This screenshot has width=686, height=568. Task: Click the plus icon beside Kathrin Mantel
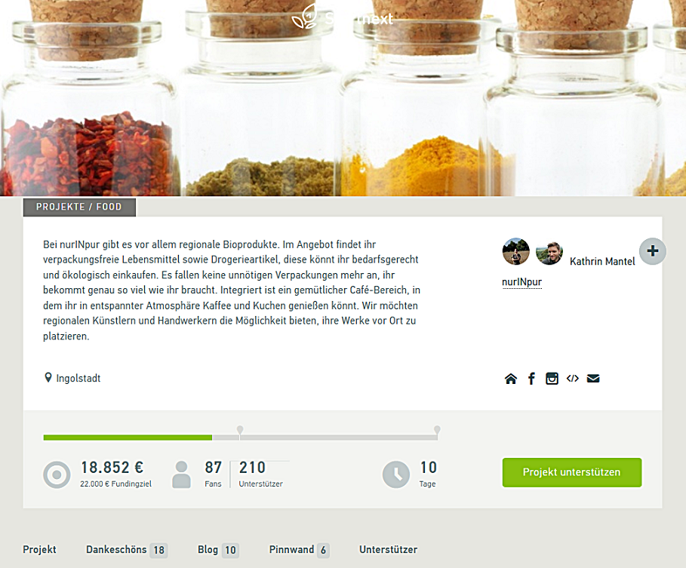652,251
